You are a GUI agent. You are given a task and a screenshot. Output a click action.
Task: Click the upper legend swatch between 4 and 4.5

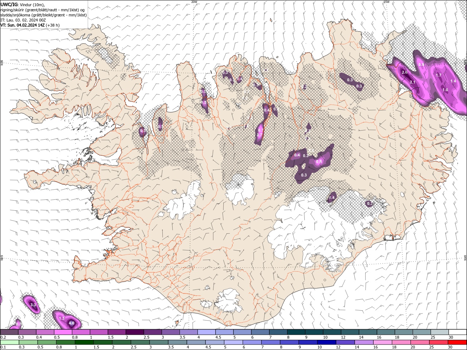click(207, 332)
